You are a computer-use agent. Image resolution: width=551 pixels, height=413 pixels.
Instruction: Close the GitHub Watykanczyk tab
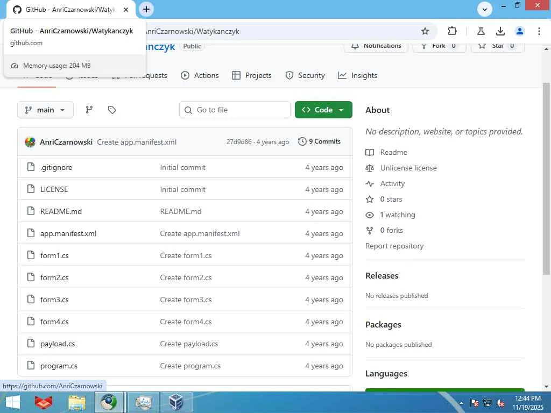tap(126, 10)
